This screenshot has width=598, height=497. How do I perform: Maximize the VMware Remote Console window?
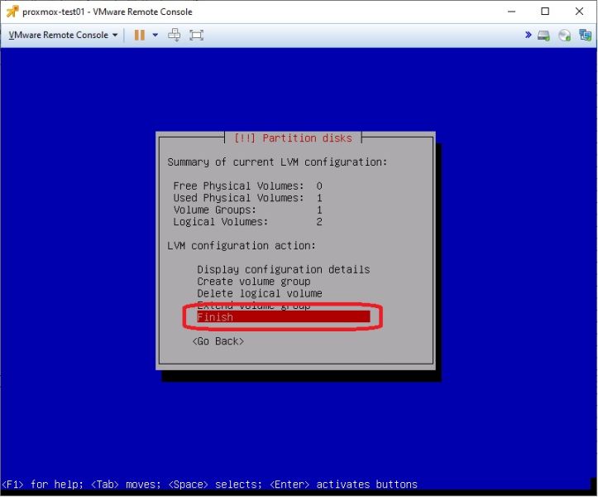click(545, 12)
